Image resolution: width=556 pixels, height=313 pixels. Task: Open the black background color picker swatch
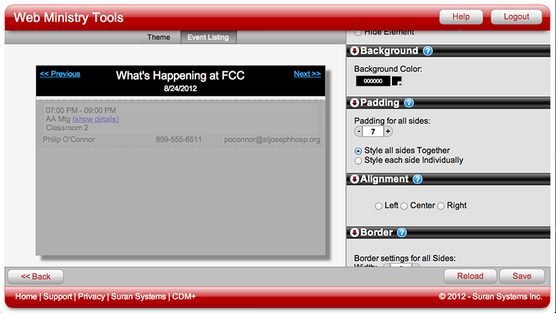[x=396, y=81]
